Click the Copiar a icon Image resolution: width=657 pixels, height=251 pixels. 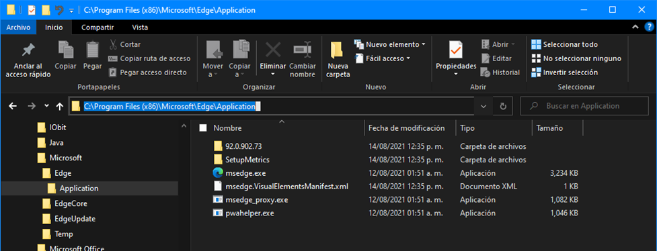pos(241,50)
